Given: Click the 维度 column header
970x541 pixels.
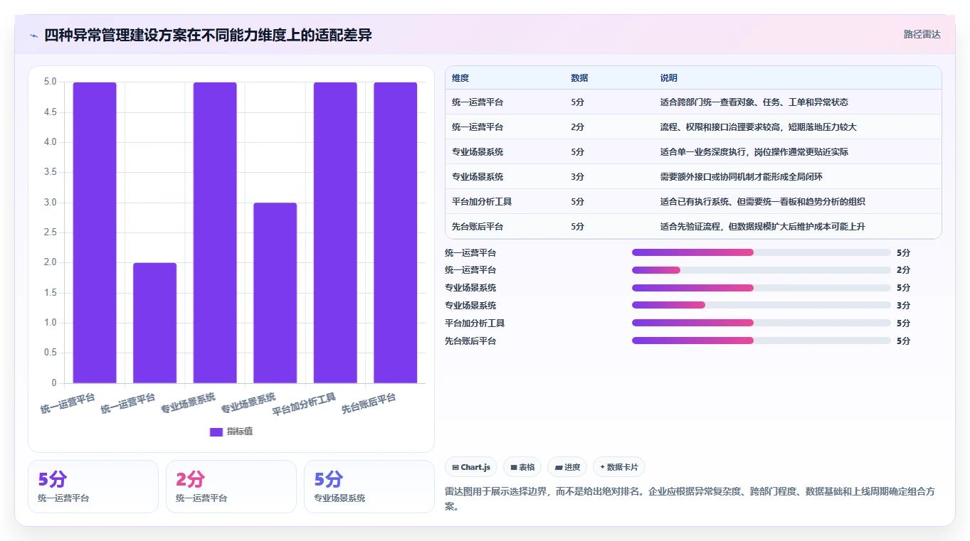Looking at the screenshot, I should [460, 78].
